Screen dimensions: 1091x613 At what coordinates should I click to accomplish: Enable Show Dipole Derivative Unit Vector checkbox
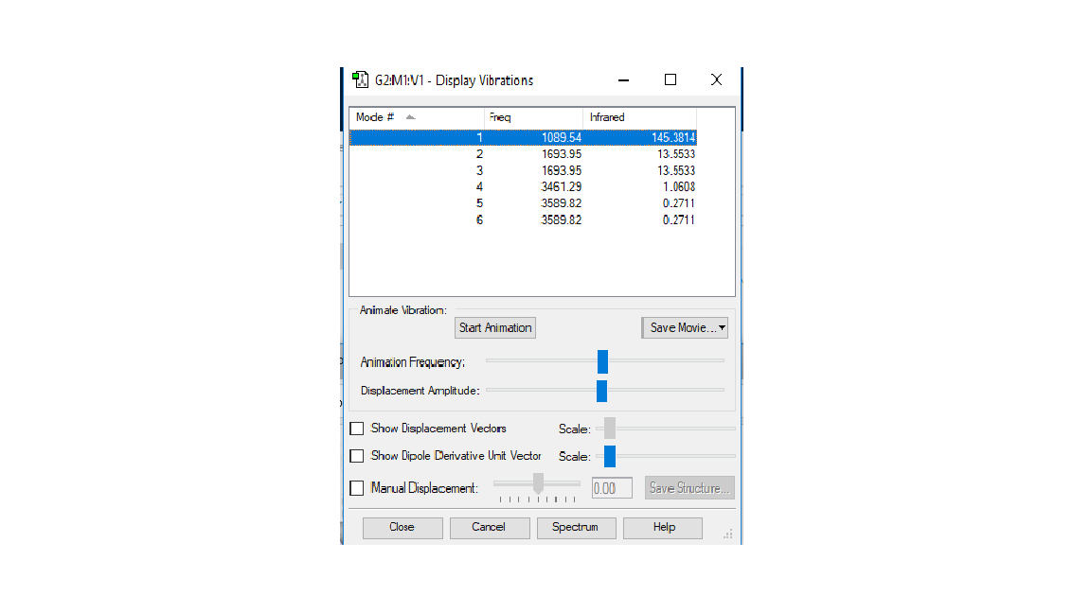click(357, 456)
